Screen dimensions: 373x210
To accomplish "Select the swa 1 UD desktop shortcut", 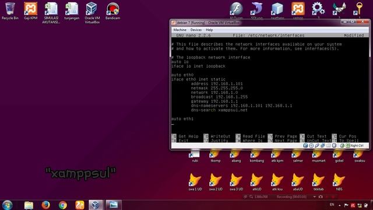I will coord(195,182).
